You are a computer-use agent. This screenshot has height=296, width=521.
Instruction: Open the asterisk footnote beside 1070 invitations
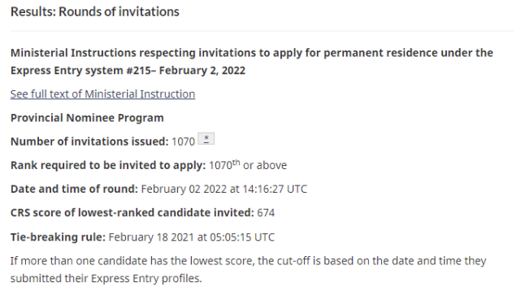(206, 139)
